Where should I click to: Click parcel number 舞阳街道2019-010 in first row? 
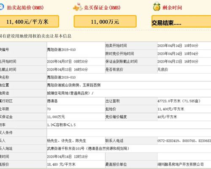point(61,49)
